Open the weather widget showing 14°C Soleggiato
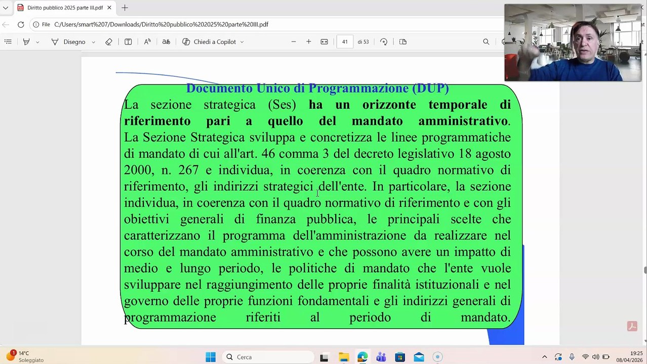 point(24,356)
